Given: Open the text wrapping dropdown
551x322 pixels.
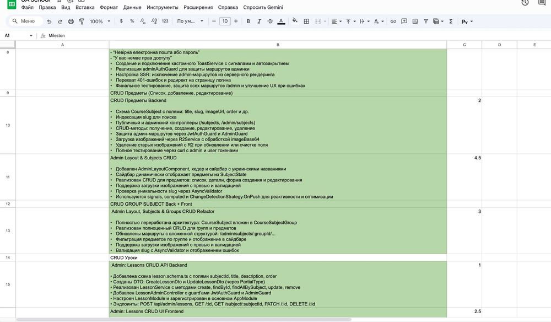Looking at the screenshot, I should 365,22.
